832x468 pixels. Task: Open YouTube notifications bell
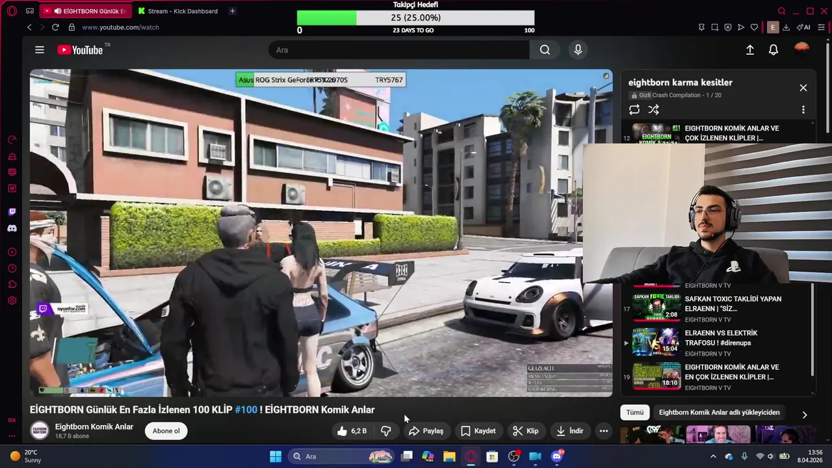(x=773, y=50)
